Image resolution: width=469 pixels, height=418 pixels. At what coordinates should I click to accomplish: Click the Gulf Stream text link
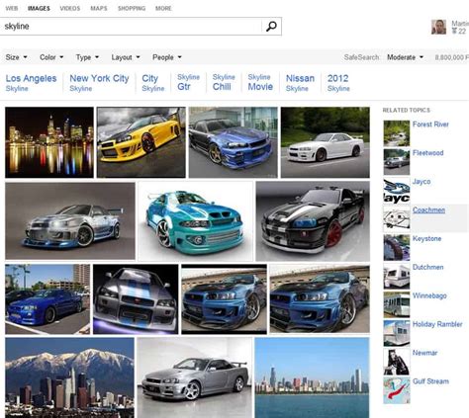[x=430, y=381]
